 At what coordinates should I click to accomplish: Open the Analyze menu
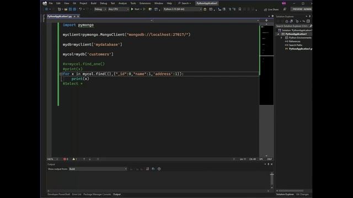(122, 3)
